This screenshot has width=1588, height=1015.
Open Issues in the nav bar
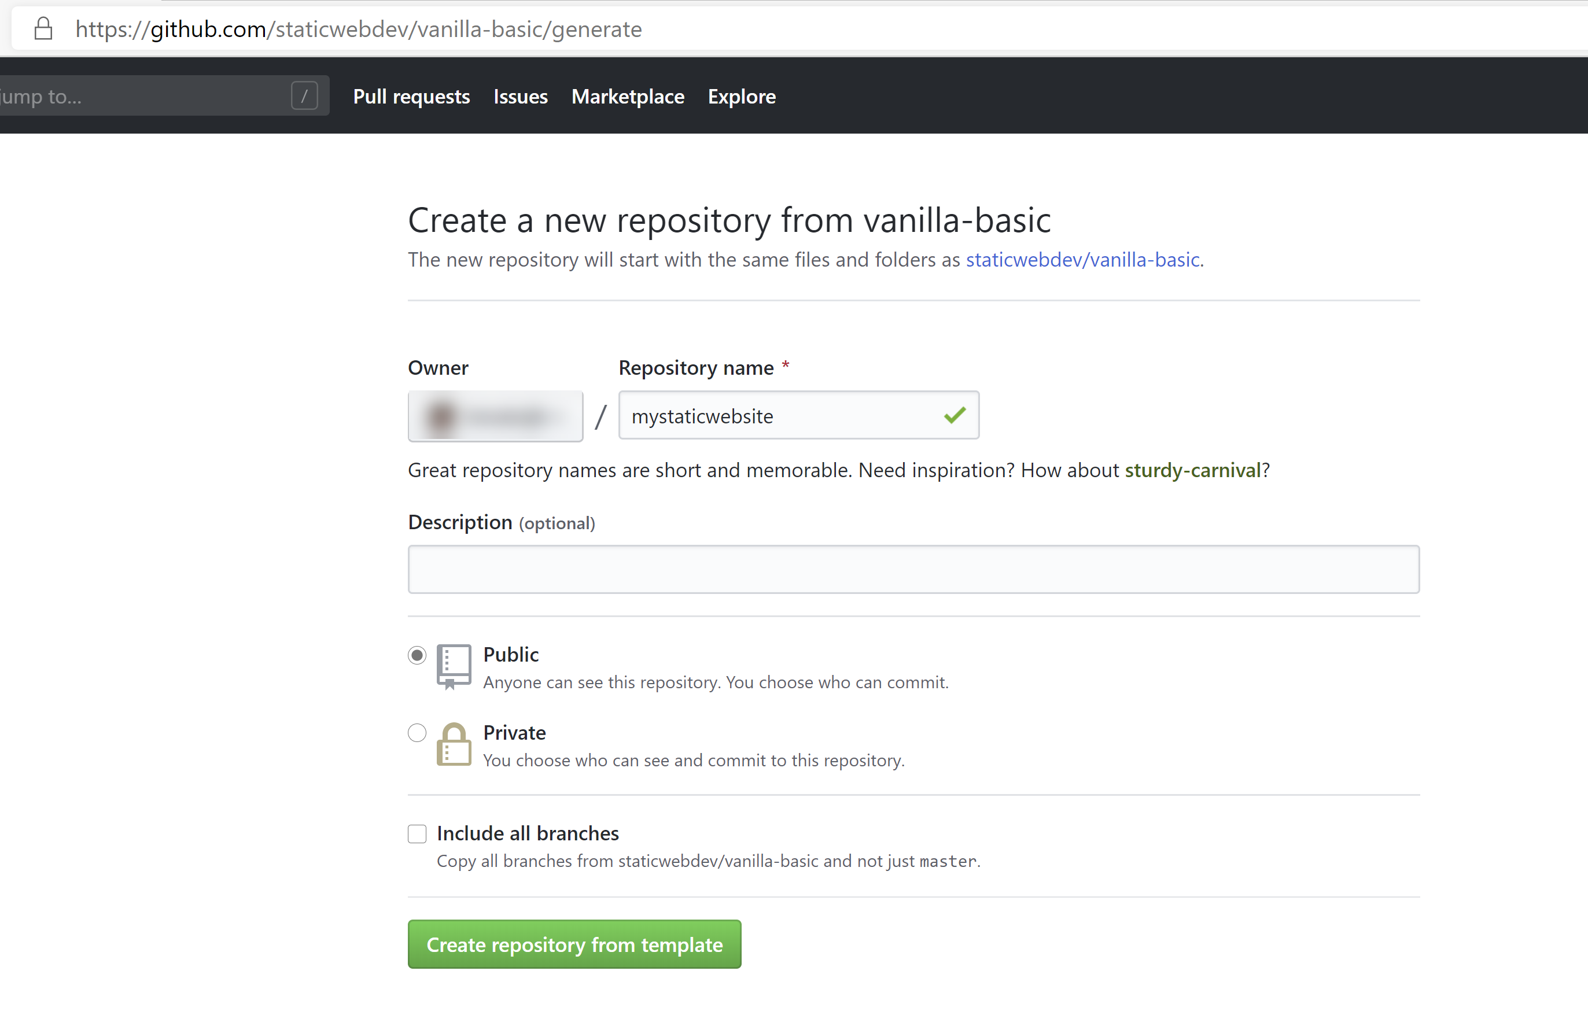tap(520, 96)
